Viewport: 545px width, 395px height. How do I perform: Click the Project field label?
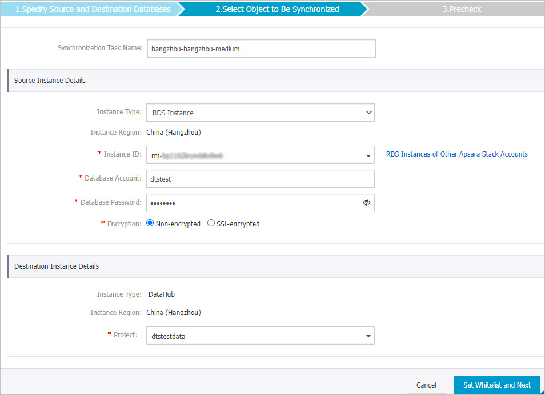(x=126, y=335)
